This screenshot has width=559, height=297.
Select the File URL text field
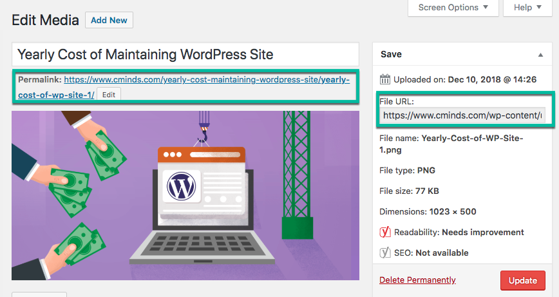click(x=462, y=115)
